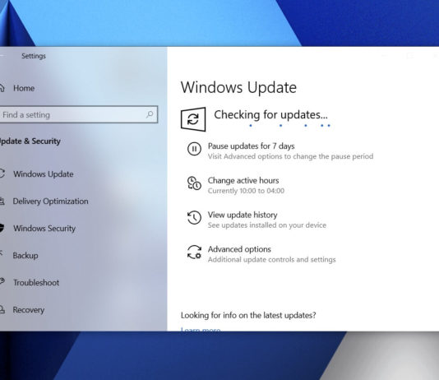Click the Windows Security shield icon

point(2,228)
